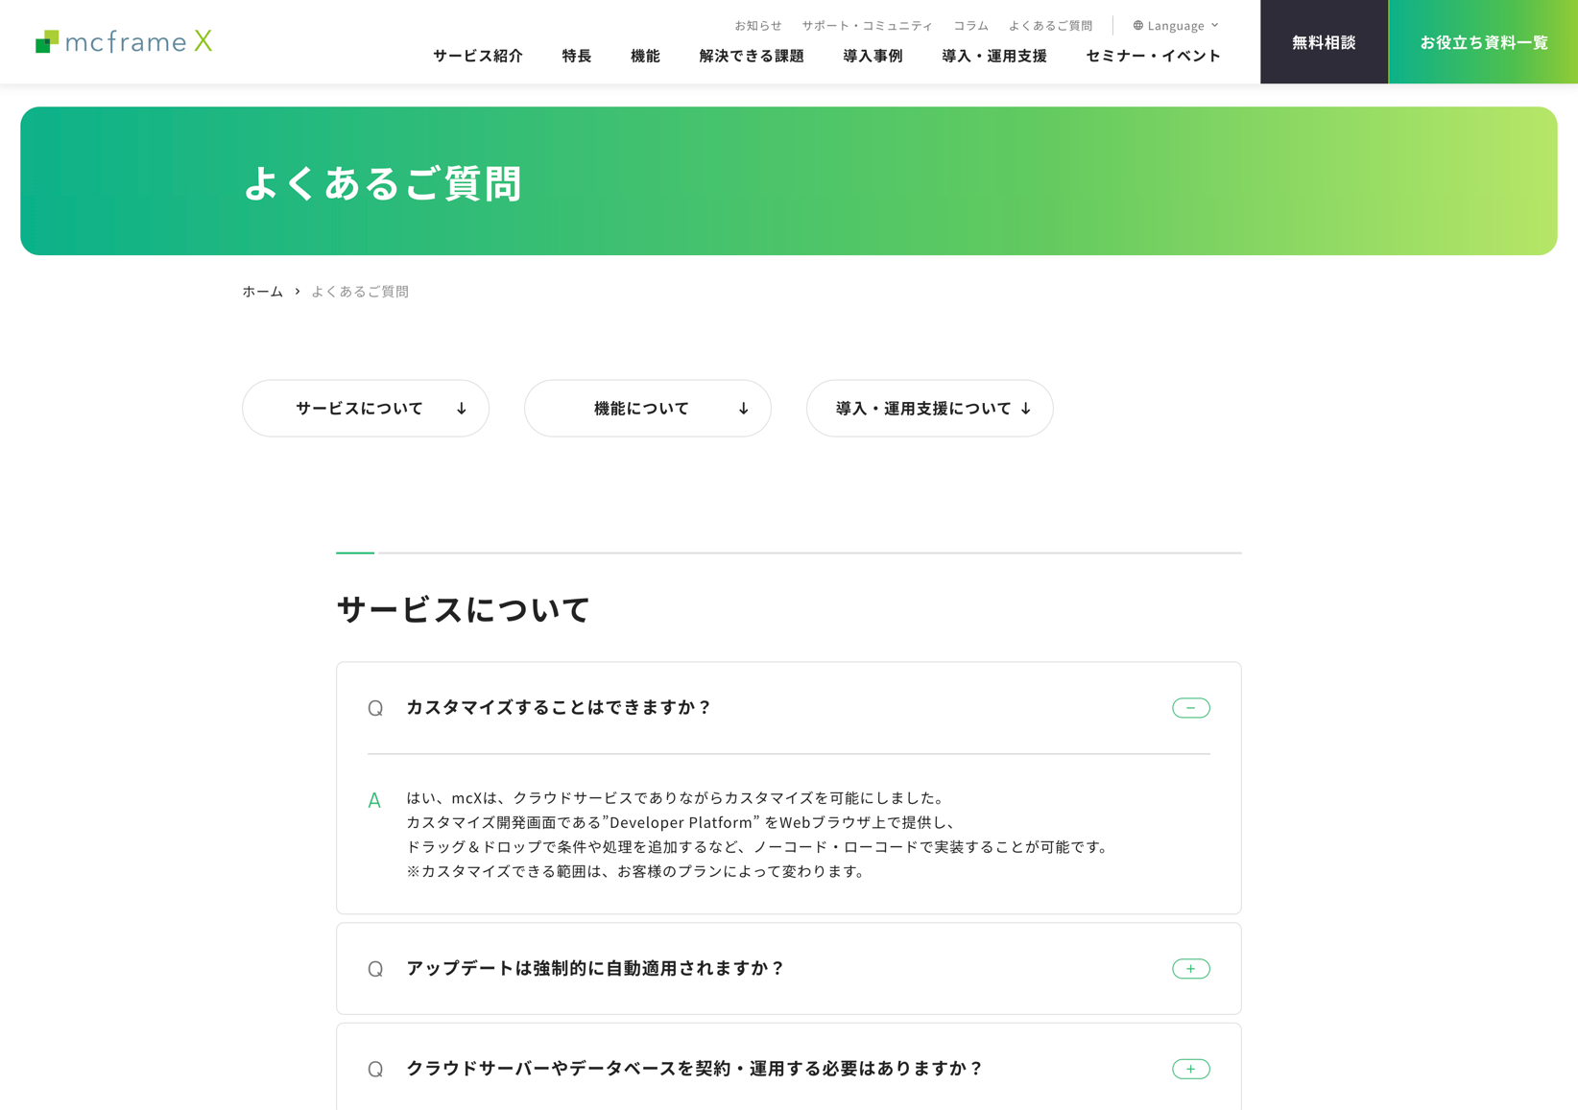Viewport: 1578px width, 1110px height.
Task: Open the サポート・コミュニティ link
Action: click(867, 26)
